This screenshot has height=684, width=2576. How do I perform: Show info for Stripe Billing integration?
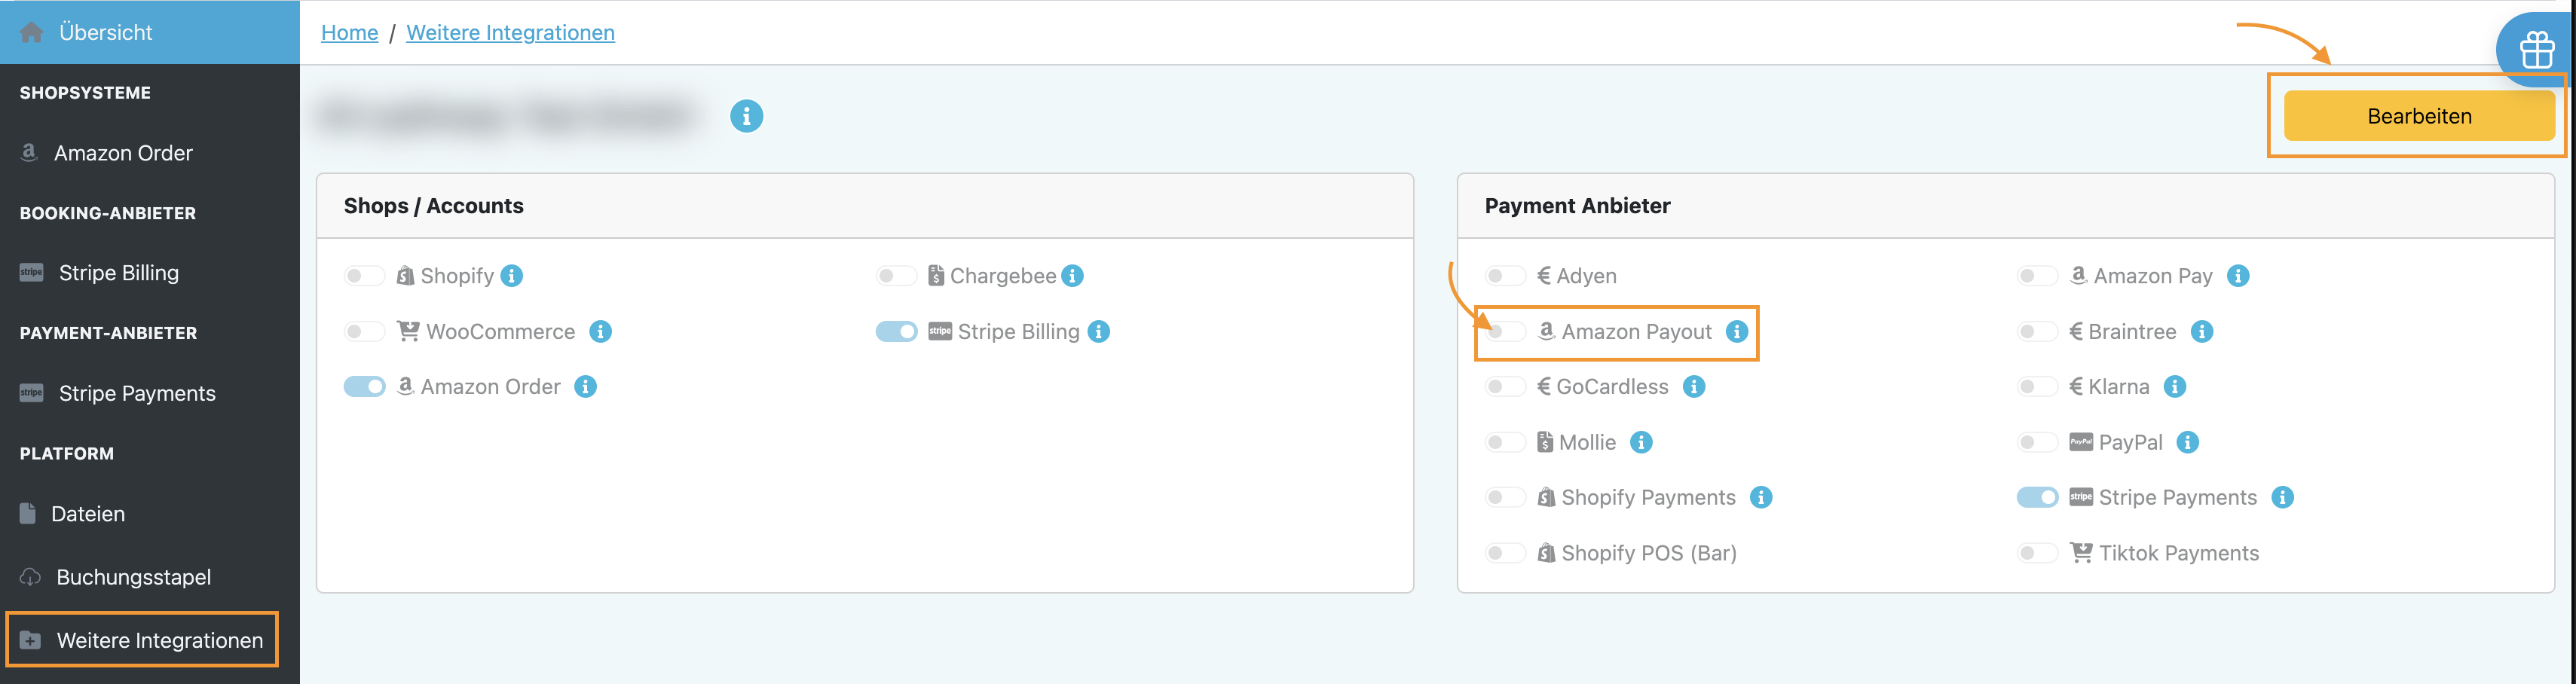pos(1099,331)
